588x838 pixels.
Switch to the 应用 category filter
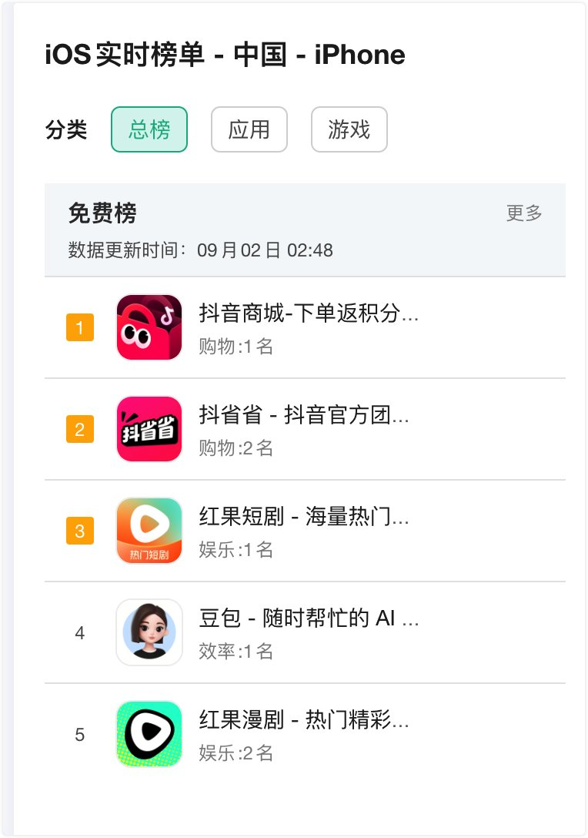249,129
